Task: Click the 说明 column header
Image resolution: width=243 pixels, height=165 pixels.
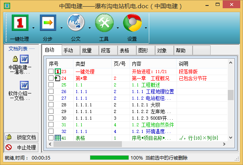Action: (x=202, y=64)
